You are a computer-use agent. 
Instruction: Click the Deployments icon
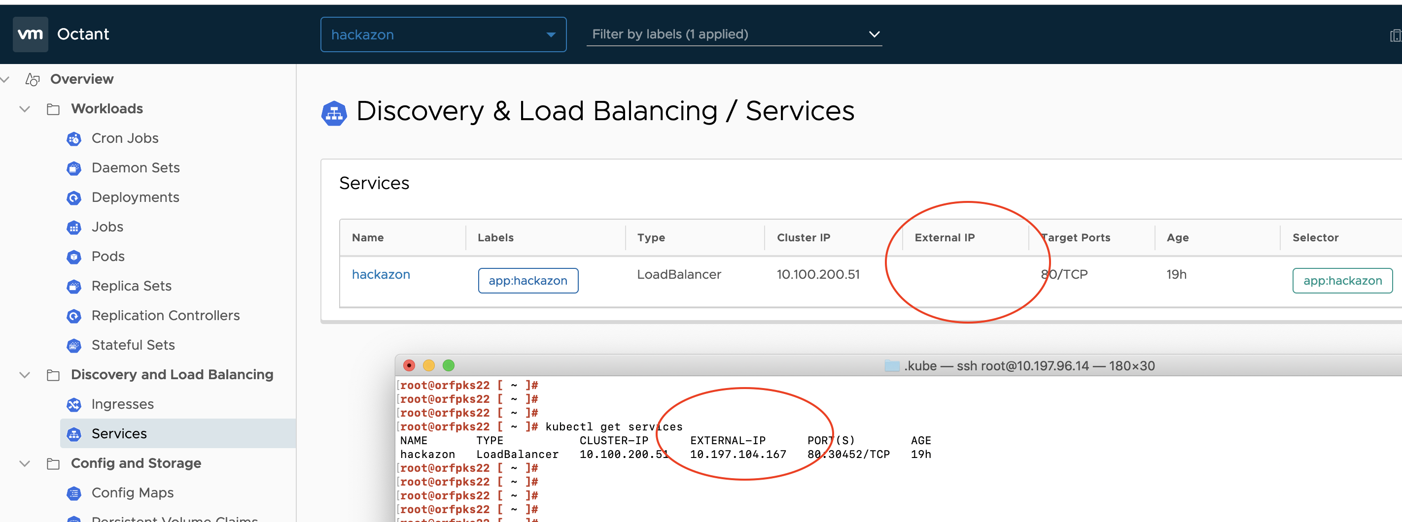pos(73,197)
